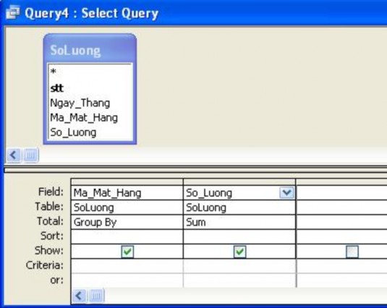Click the Ma_Mat_Hang Field cell
387x308 pixels.
pyautogui.click(x=127, y=192)
